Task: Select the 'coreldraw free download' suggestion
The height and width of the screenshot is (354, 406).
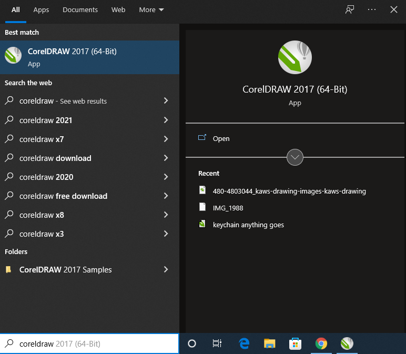Action: [89, 196]
